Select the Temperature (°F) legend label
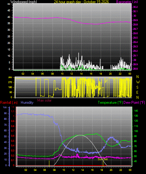Viewport: 146px width, 174px height. click(x=110, y=103)
